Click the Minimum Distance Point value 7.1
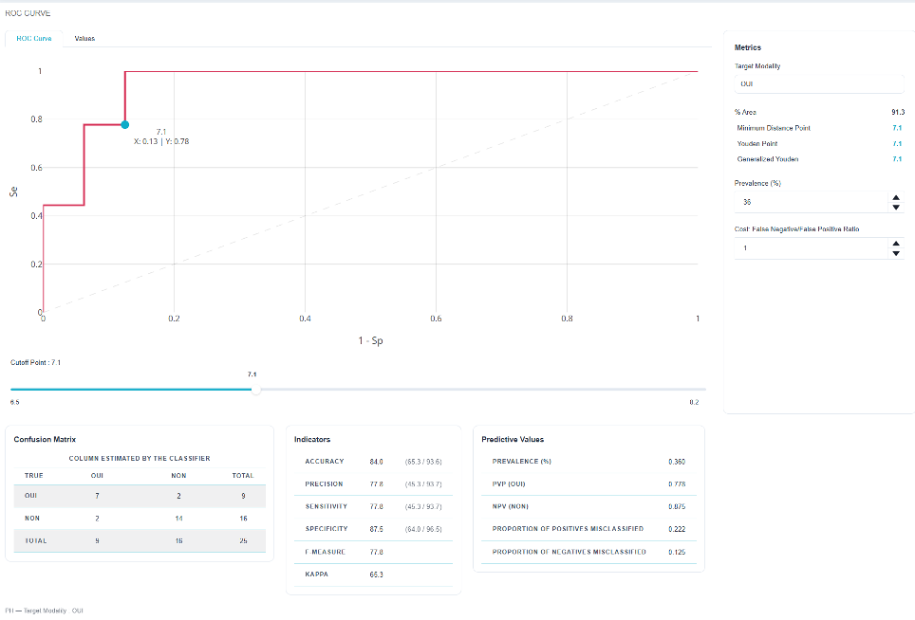915x620 pixels. (x=897, y=128)
